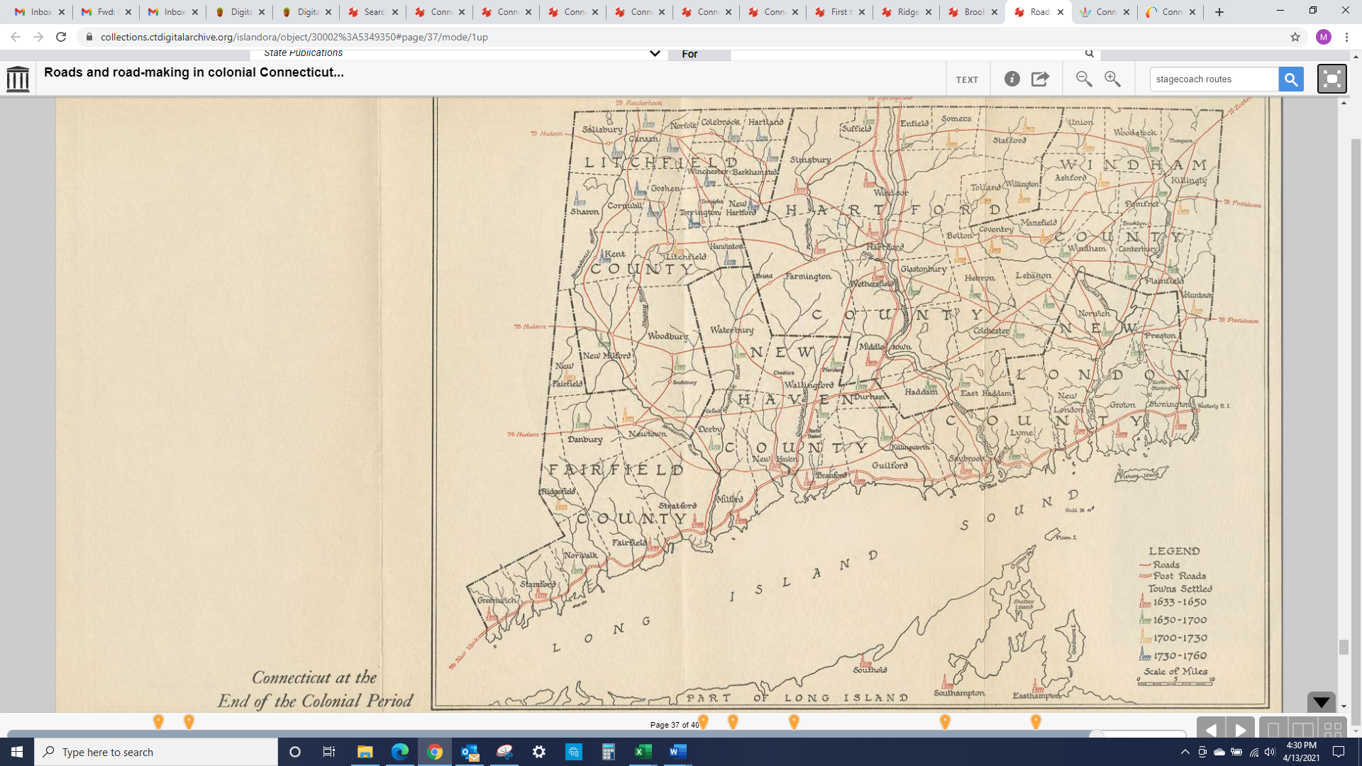Open Excel from the Windows taskbar

tap(643, 752)
